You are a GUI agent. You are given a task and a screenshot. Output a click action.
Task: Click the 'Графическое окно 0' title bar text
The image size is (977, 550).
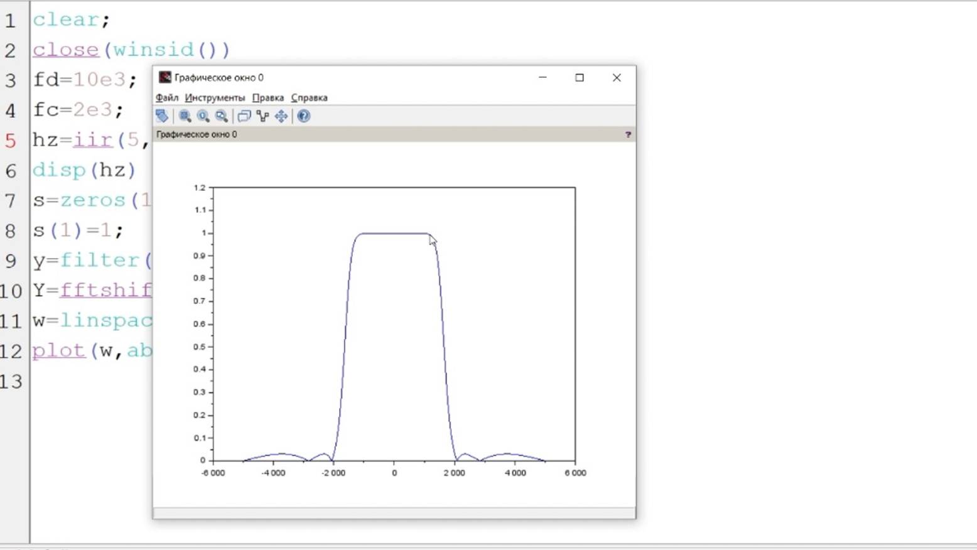[219, 78]
